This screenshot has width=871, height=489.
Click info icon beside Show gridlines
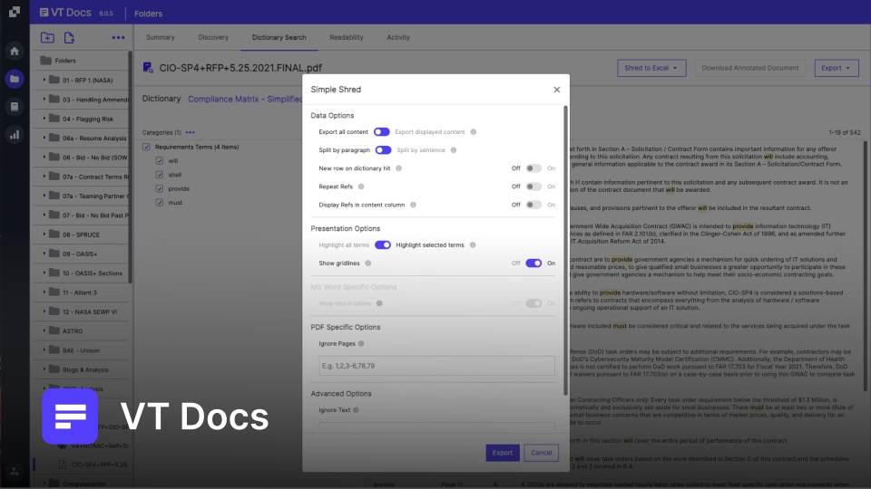point(367,264)
